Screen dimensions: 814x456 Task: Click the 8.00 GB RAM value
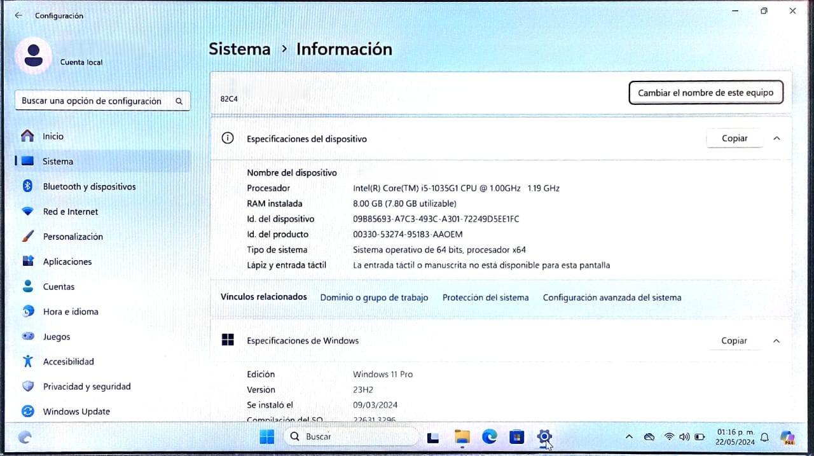coord(404,204)
